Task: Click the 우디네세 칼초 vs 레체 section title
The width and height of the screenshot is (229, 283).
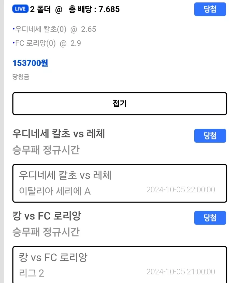Action: [58, 134]
